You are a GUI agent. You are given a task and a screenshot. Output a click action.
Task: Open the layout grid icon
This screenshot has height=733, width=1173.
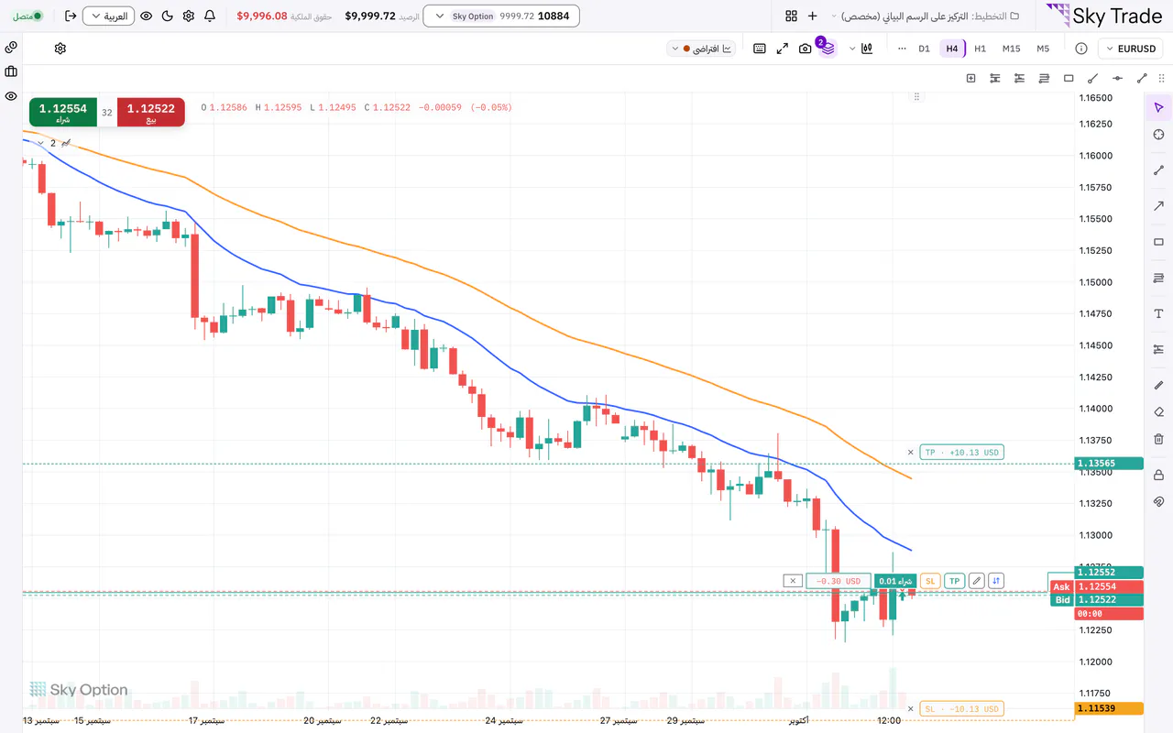[x=791, y=16]
